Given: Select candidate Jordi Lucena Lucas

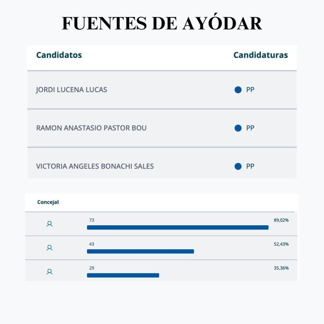Looking at the screenshot, I should 72,90.
